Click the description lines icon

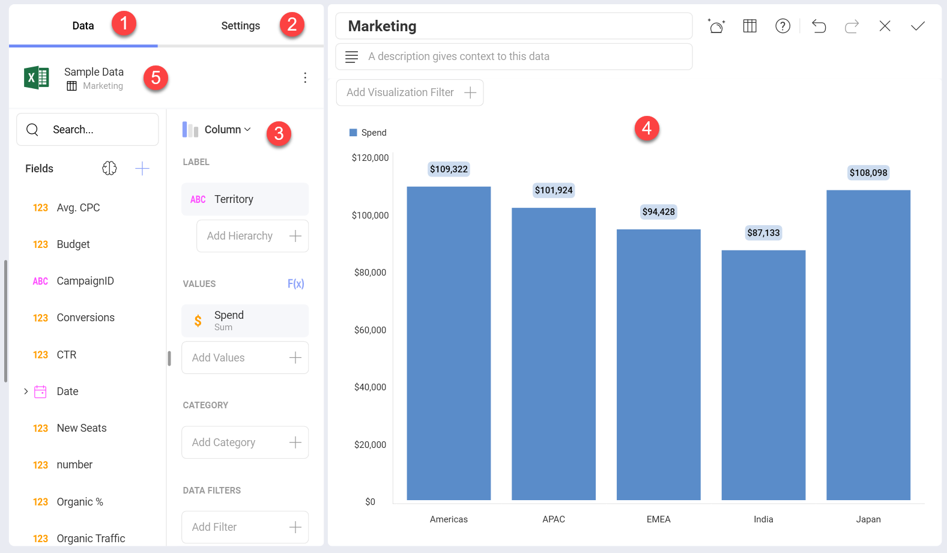(352, 57)
